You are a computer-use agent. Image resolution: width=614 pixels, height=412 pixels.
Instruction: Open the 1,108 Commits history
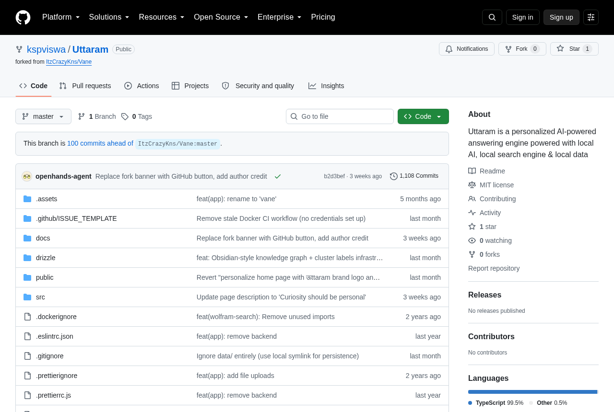click(x=414, y=176)
